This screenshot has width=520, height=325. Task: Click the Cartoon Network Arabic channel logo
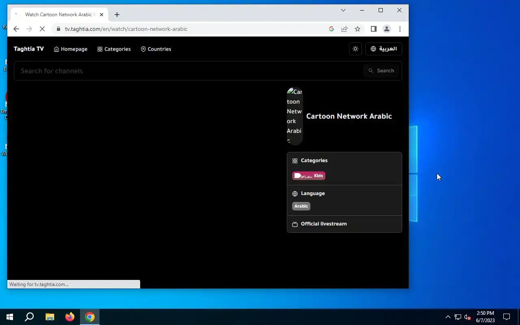pyautogui.click(x=295, y=116)
